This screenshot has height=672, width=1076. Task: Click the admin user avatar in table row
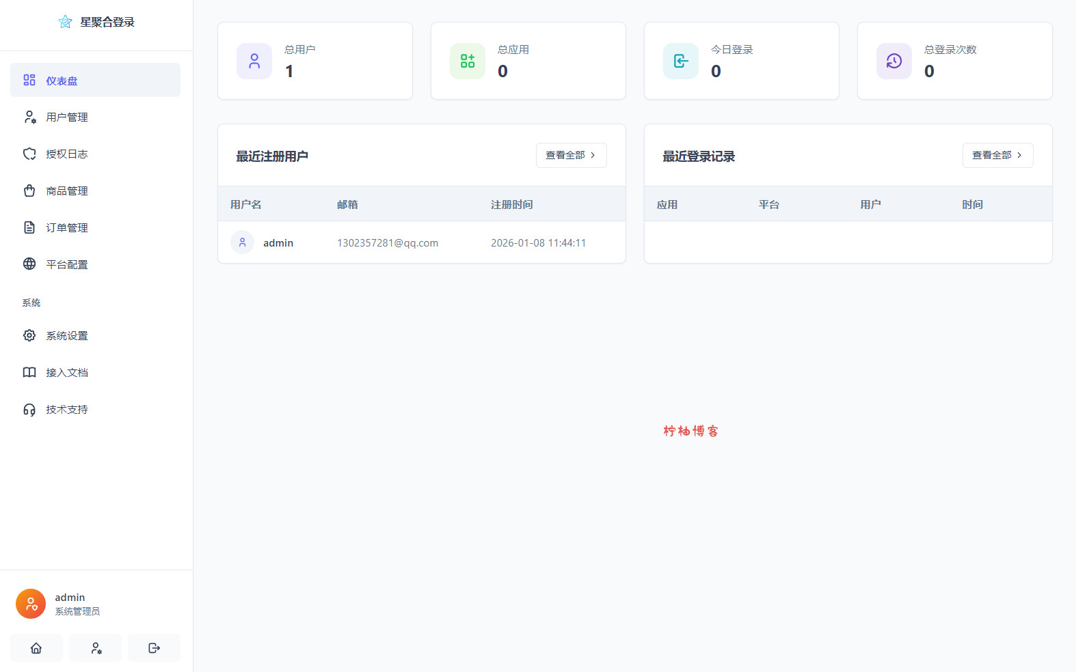click(x=242, y=242)
